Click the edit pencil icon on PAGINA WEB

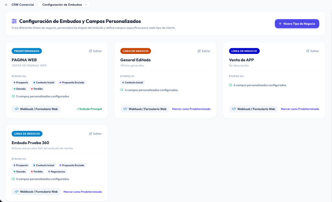click(x=91, y=51)
